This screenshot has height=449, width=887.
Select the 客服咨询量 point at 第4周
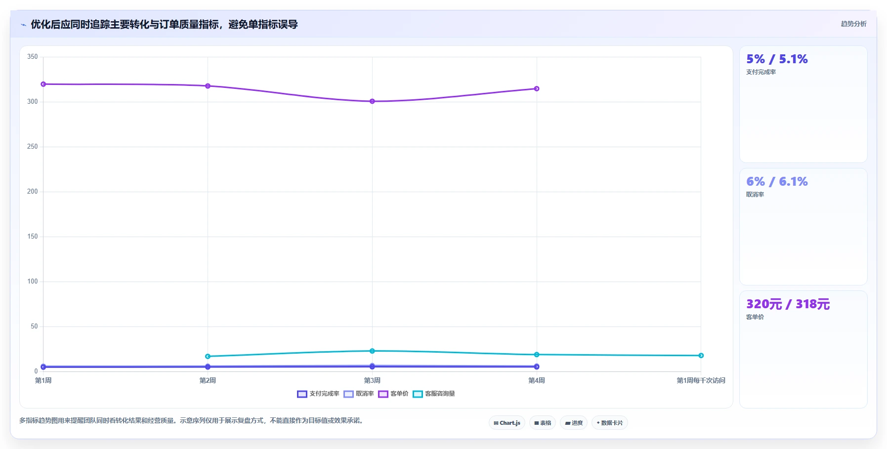coord(537,355)
